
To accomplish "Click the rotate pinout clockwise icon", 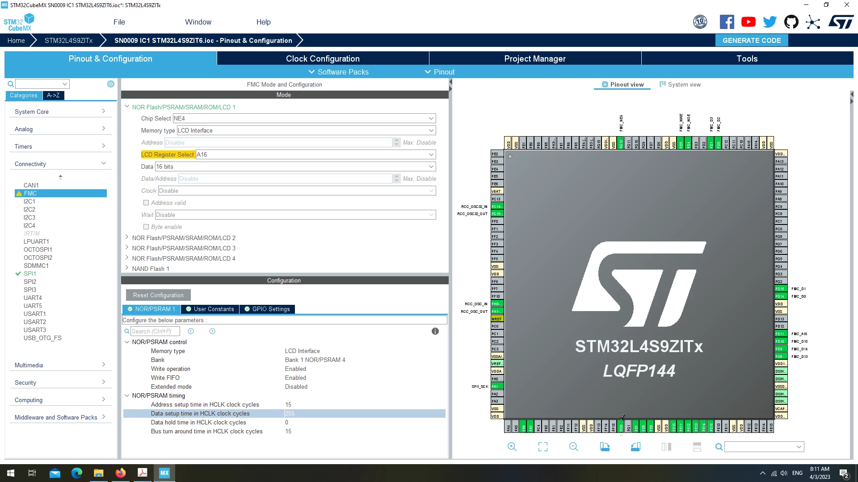I will (x=605, y=447).
